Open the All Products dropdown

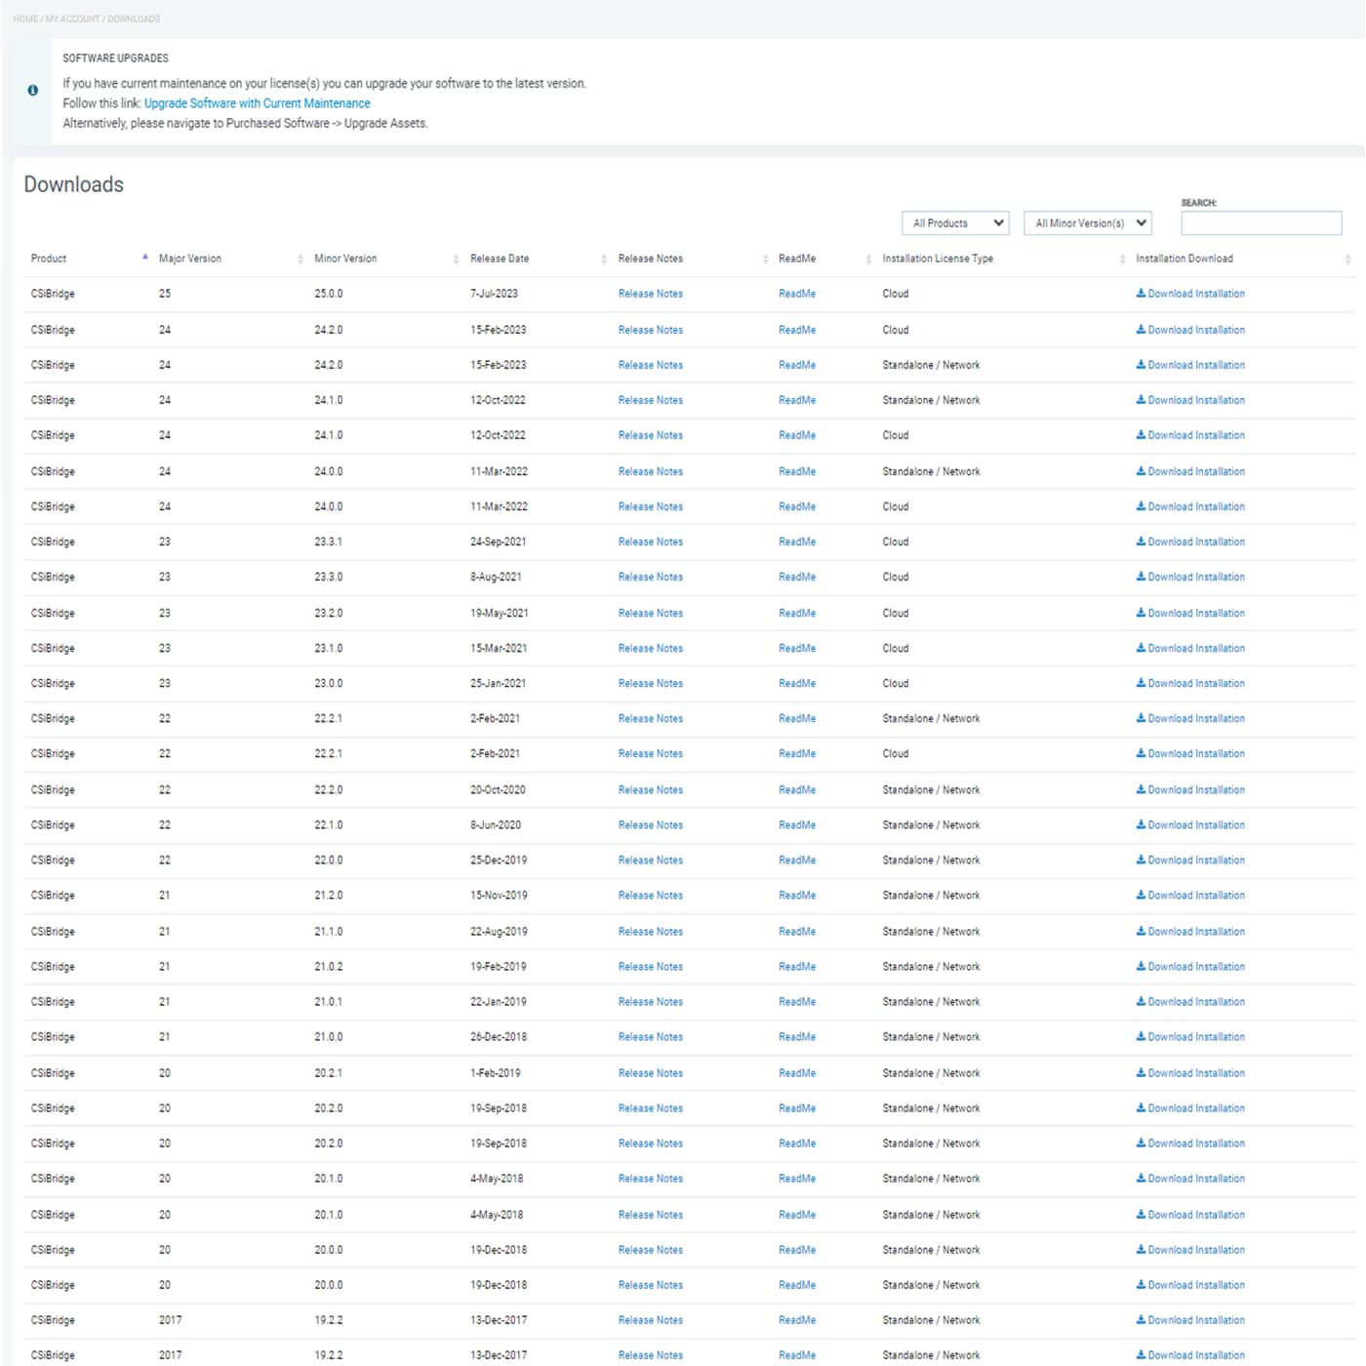click(955, 222)
